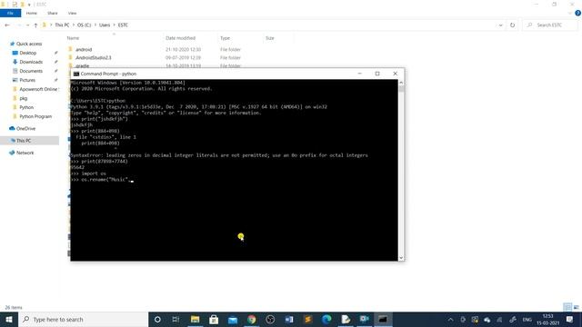Select the AndroidStudio2.3 folder
This screenshot has width=582, height=327.
point(93,58)
